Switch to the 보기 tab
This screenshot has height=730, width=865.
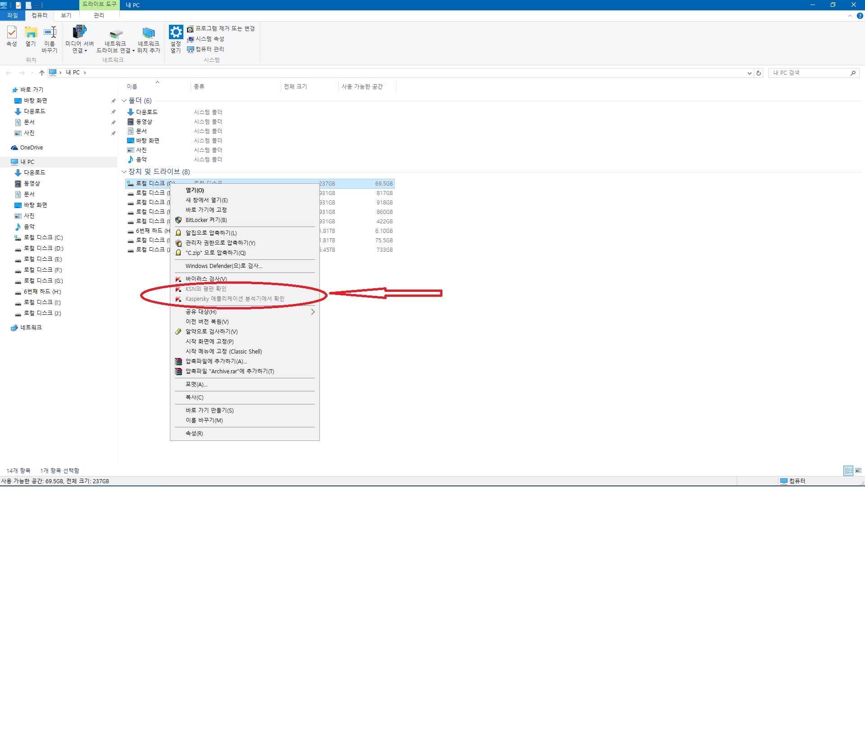pyautogui.click(x=66, y=15)
